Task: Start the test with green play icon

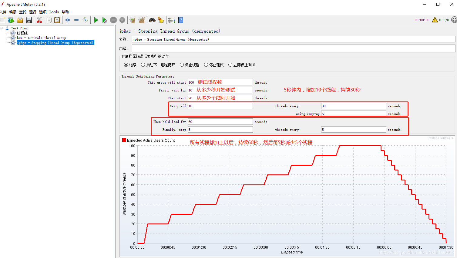Action: point(96,20)
